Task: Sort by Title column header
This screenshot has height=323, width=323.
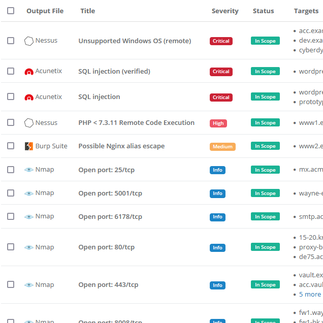Action: [87, 11]
